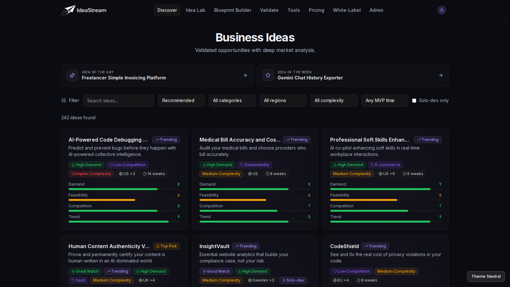Click Feasibility bar on Medical Bill Accuracy card

(x=255, y=200)
